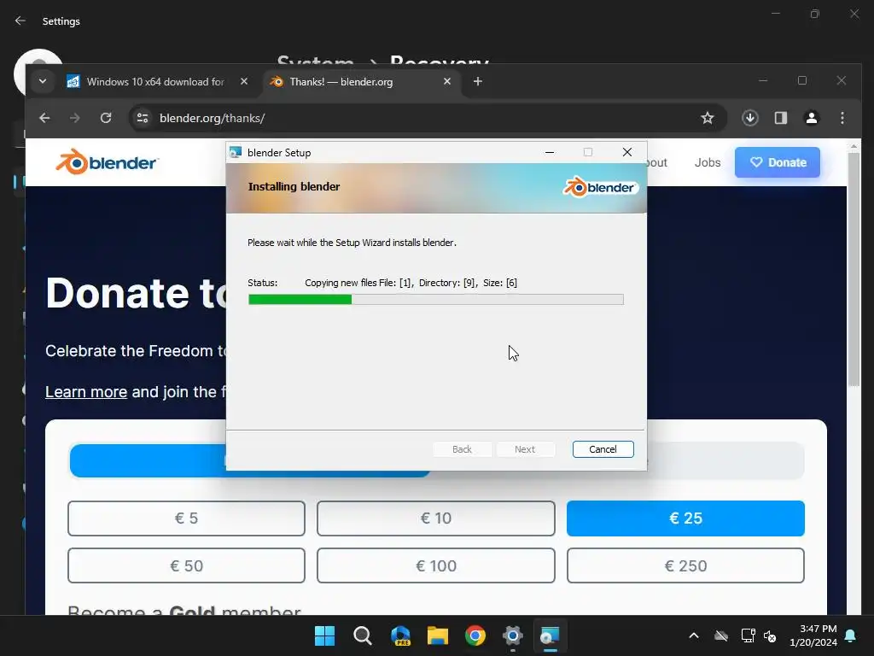Switch to the Windows 10 x64 download tab
Screen dimensions: 874x656
click(155, 81)
